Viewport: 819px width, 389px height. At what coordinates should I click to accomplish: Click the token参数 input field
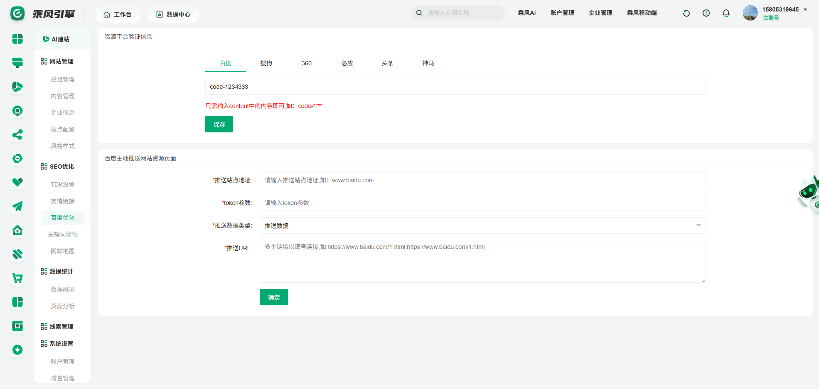pyautogui.click(x=482, y=203)
